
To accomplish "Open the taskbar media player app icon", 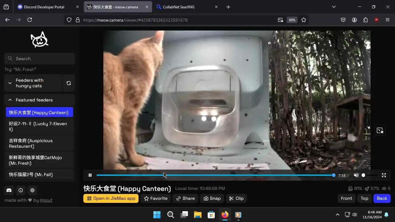I will [239, 215].
